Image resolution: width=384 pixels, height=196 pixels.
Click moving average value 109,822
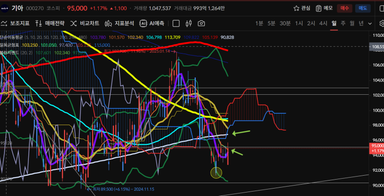click(191, 37)
